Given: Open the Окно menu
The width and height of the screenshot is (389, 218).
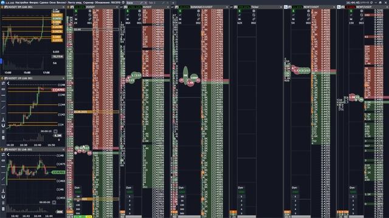Looking at the screenshot, I should 52,2.
